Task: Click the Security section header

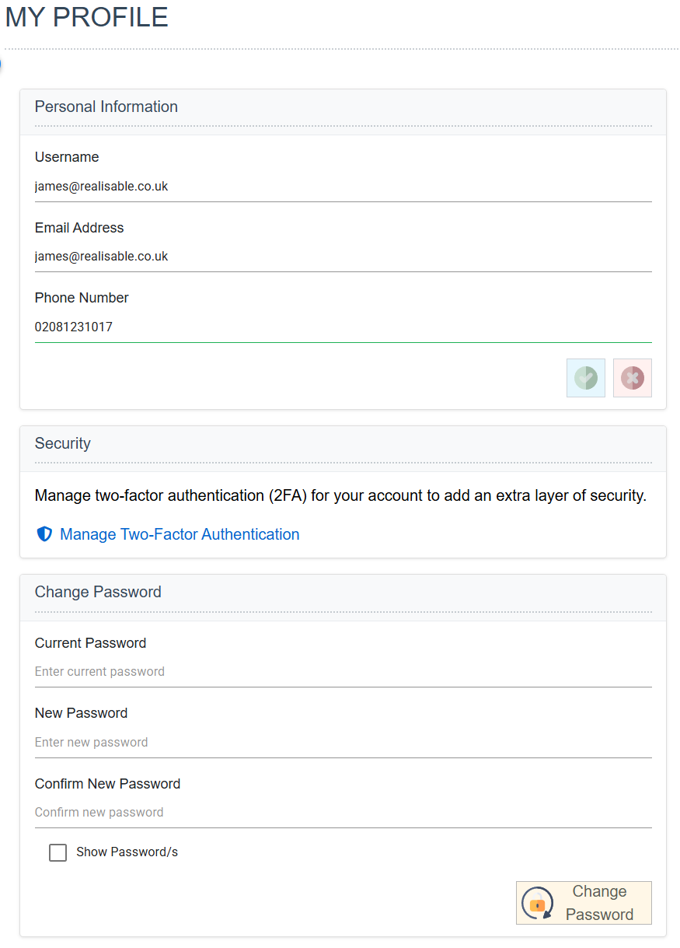Action: pyautogui.click(x=63, y=444)
